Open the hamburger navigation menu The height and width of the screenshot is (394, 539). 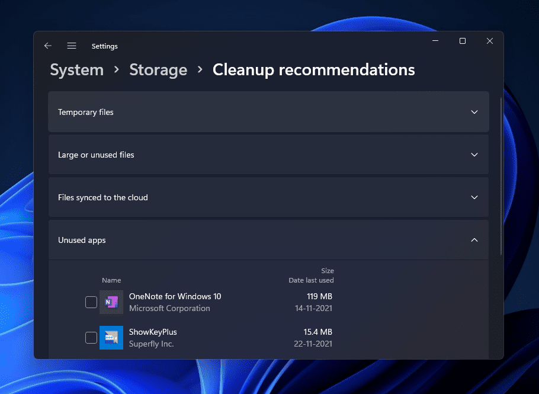72,46
